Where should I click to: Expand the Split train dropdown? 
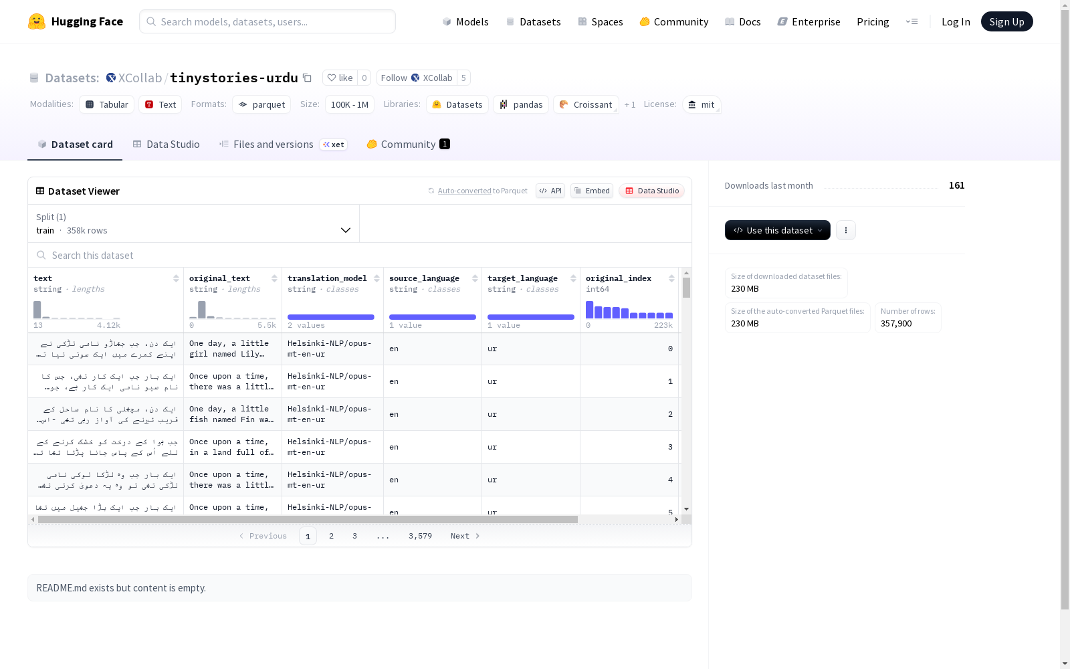tap(194, 223)
